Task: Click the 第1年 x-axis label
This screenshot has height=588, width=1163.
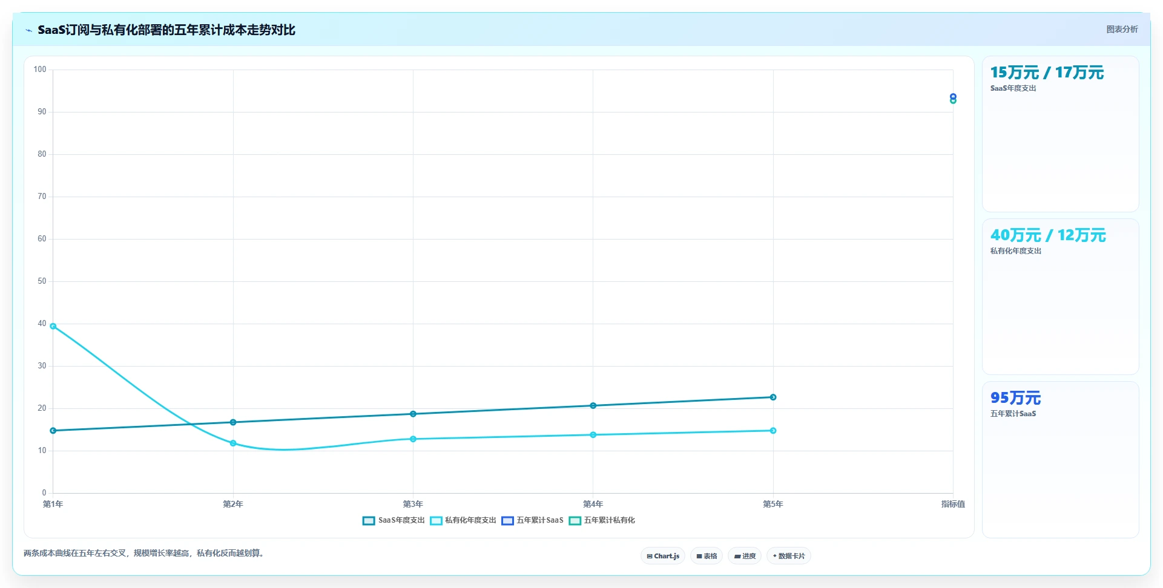Action: click(x=53, y=504)
